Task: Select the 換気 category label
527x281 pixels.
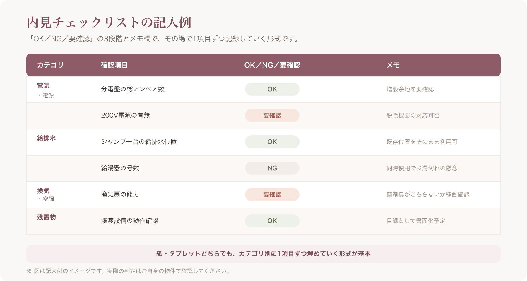Action: click(43, 191)
